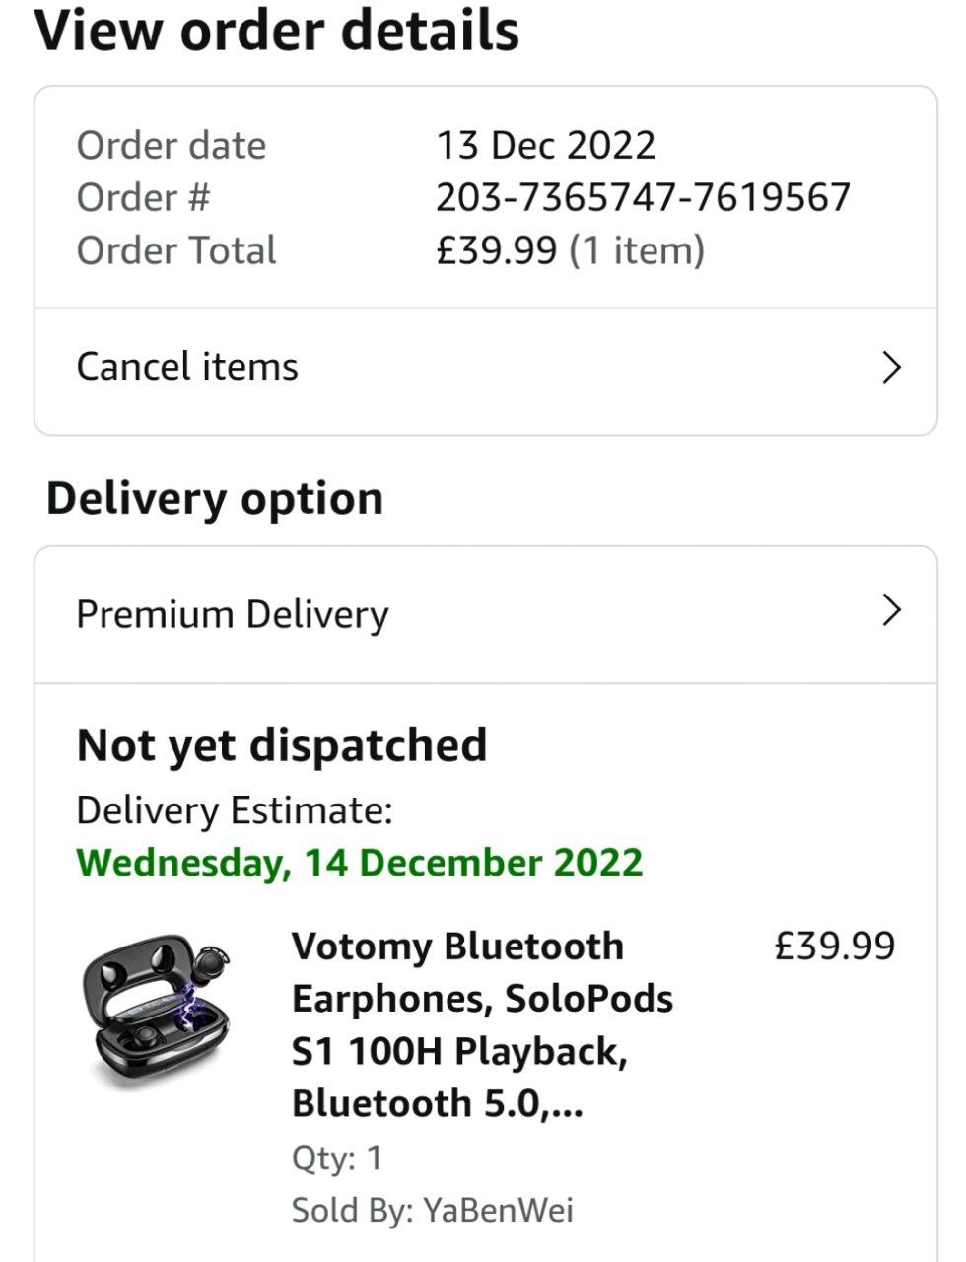Click the chevron arrow beside Cancel items
Viewport: 966px width, 1262px height.
point(891,368)
